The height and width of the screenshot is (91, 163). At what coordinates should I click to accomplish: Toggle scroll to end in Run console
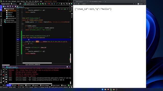pos(6,77)
